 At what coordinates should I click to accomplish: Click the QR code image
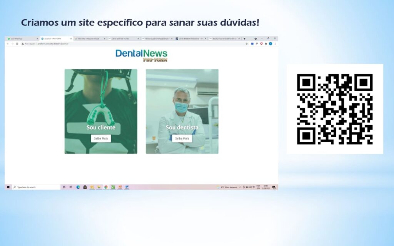pos(335,109)
